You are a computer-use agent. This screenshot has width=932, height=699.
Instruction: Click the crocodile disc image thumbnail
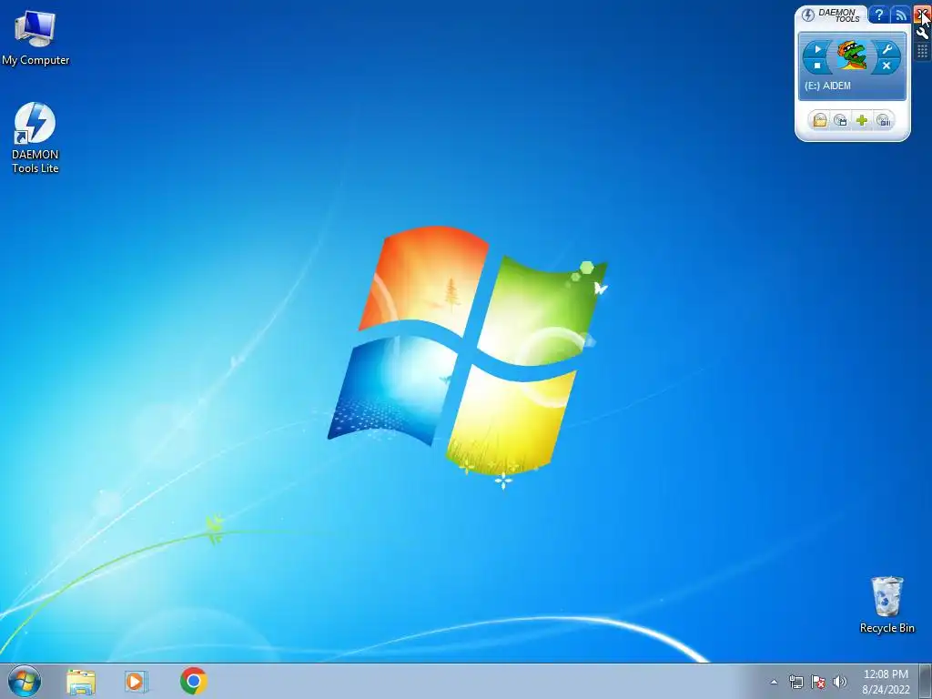pos(852,56)
